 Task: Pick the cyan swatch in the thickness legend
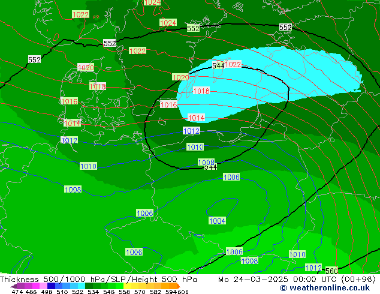pyautogui.click(x=82, y=286)
